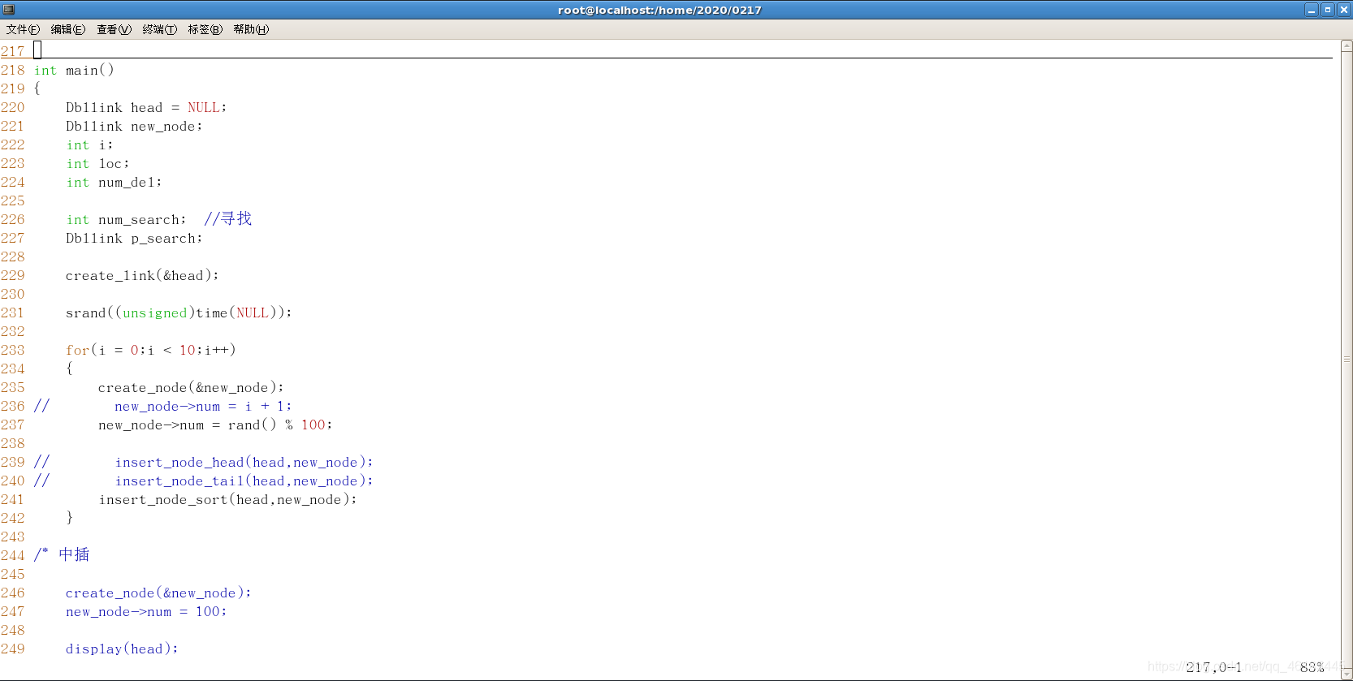1353x681 pixels.
Task: Click the vertical scrollbar thumb grip
Action: (x=1347, y=359)
